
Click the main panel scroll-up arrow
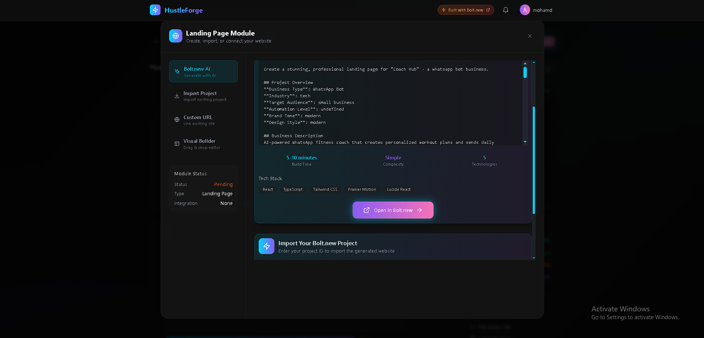tap(534, 62)
